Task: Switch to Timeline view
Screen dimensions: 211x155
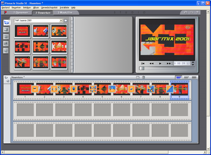Action: click(186, 77)
